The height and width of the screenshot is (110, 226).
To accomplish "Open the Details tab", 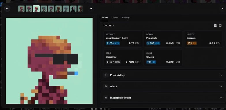I will tap(104, 18).
